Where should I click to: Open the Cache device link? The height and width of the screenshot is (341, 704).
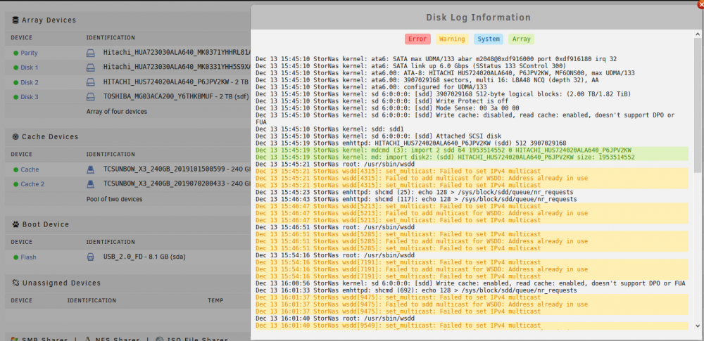coord(30,169)
